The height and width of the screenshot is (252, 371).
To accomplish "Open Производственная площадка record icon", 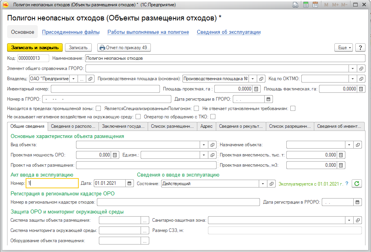I will (261, 79).
